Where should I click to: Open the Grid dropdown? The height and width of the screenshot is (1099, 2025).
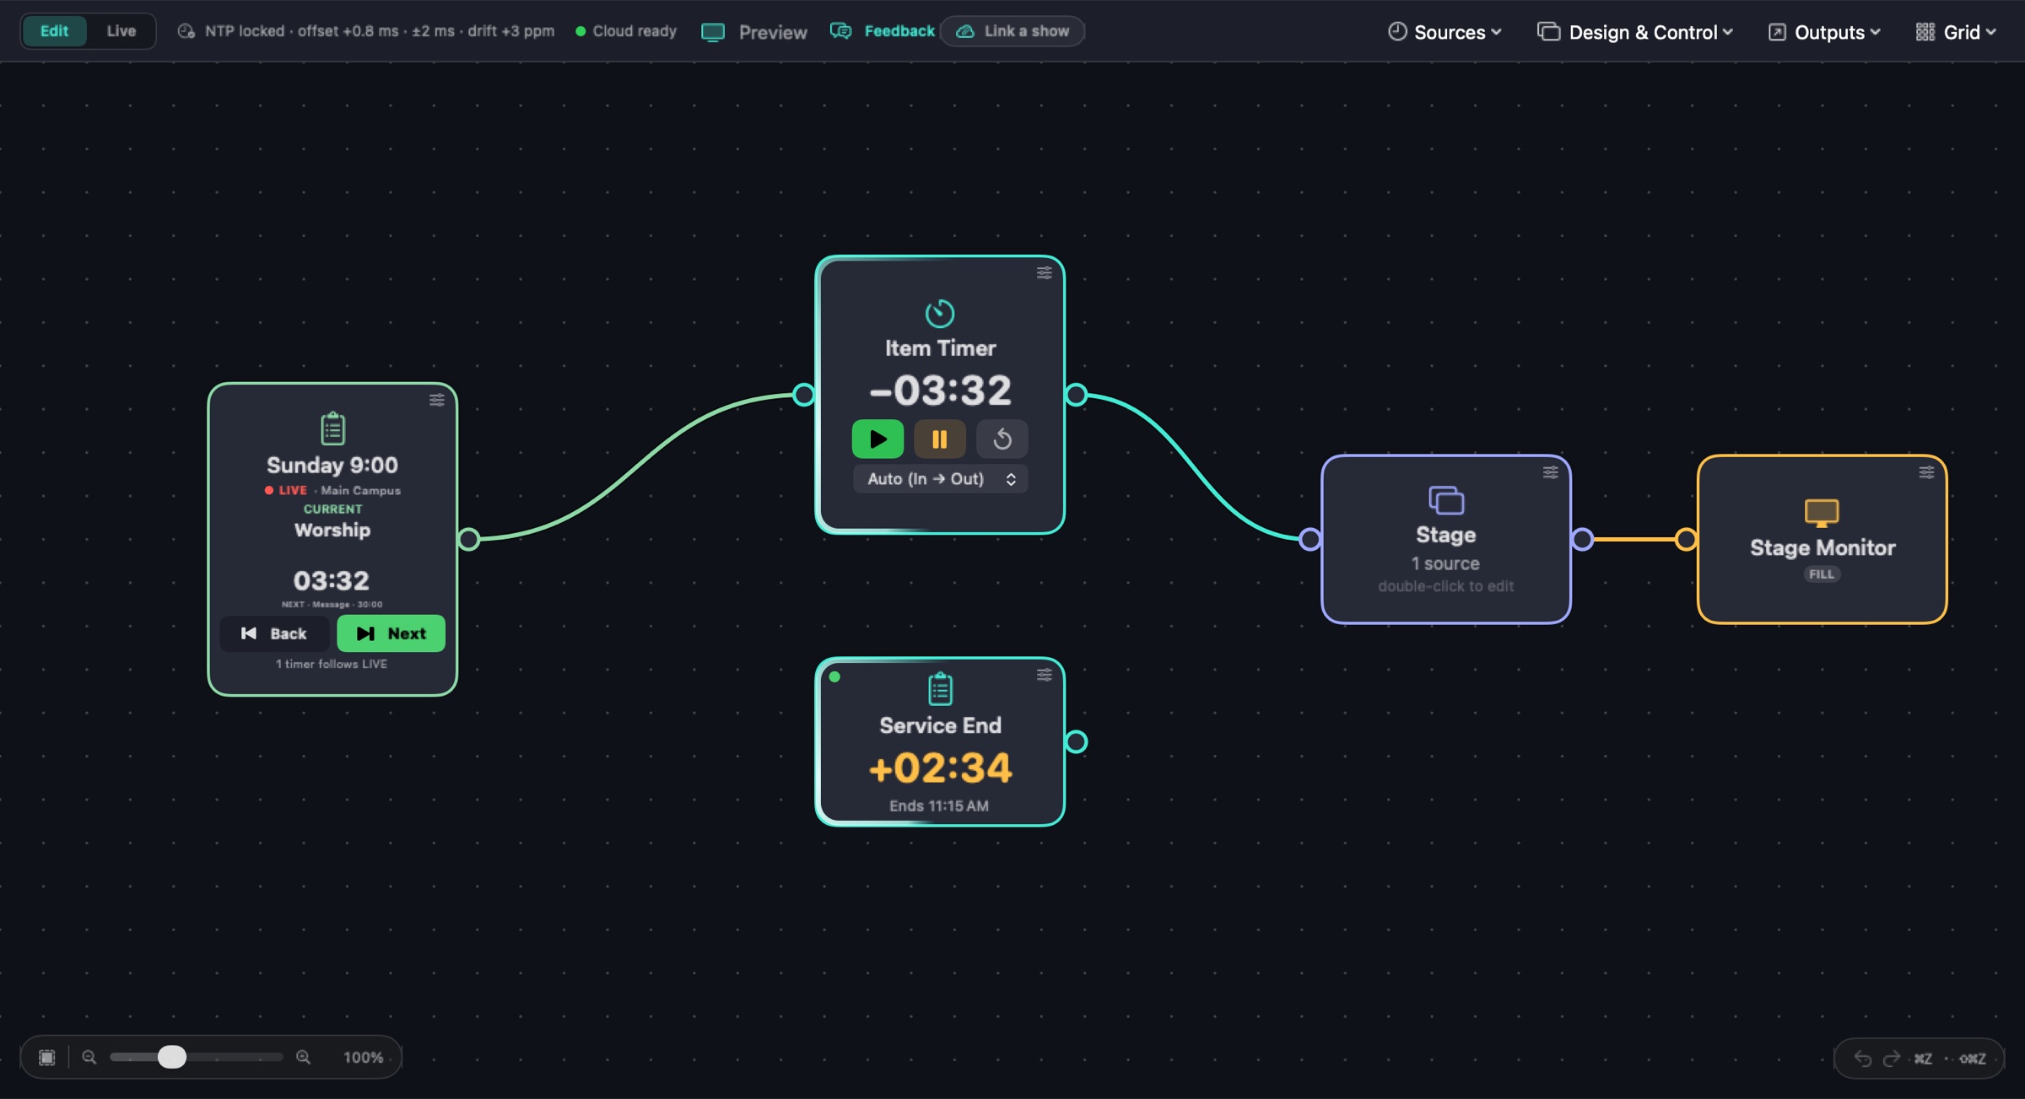1956,32
